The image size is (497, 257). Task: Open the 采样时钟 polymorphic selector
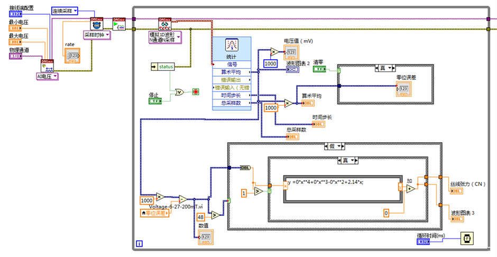(97, 35)
